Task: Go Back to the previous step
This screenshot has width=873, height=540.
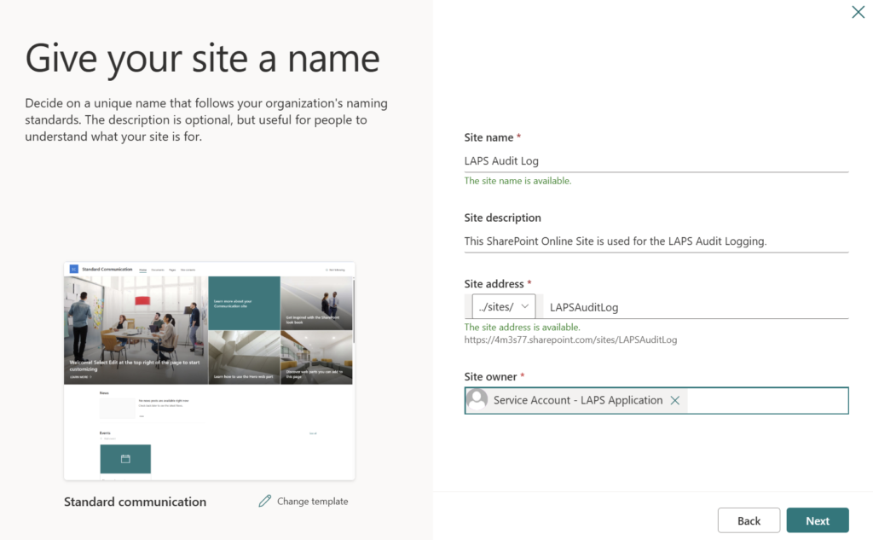Action: [x=749, y=520]
